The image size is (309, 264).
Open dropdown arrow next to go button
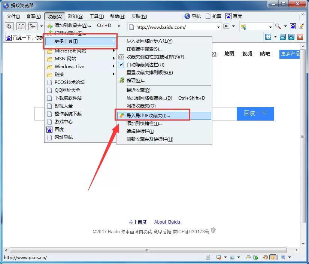click(233, 26)
